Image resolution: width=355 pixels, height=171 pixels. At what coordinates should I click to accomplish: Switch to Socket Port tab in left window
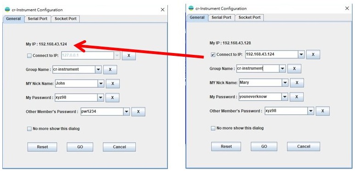coord(66,19)
